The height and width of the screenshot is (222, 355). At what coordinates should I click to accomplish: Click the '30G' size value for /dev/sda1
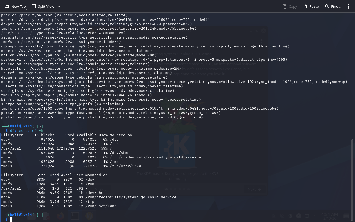click(x=42, y=188)
